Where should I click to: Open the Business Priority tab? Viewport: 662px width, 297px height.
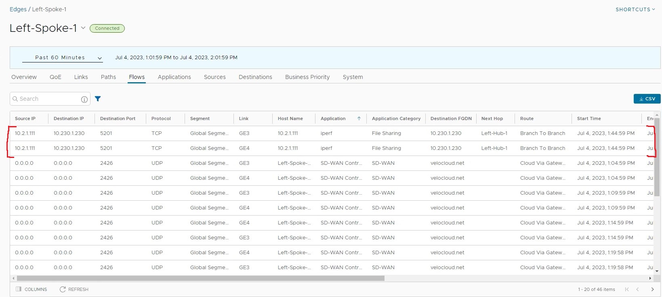(307, 77)
